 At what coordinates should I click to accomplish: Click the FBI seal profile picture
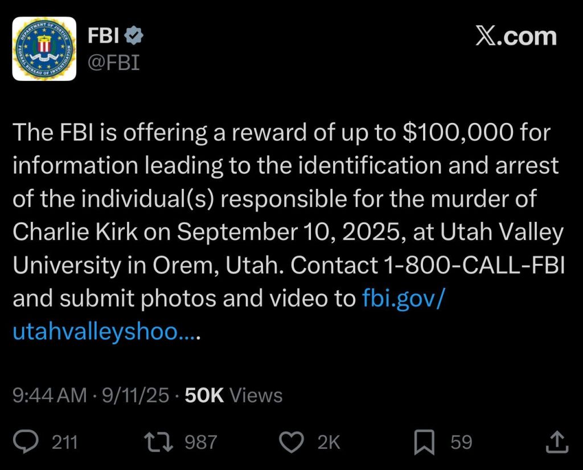tap(44, 49)
